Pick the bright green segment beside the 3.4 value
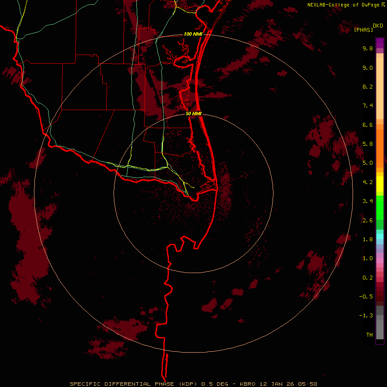This screenshot has width=387, height=387. pos(380,208)
